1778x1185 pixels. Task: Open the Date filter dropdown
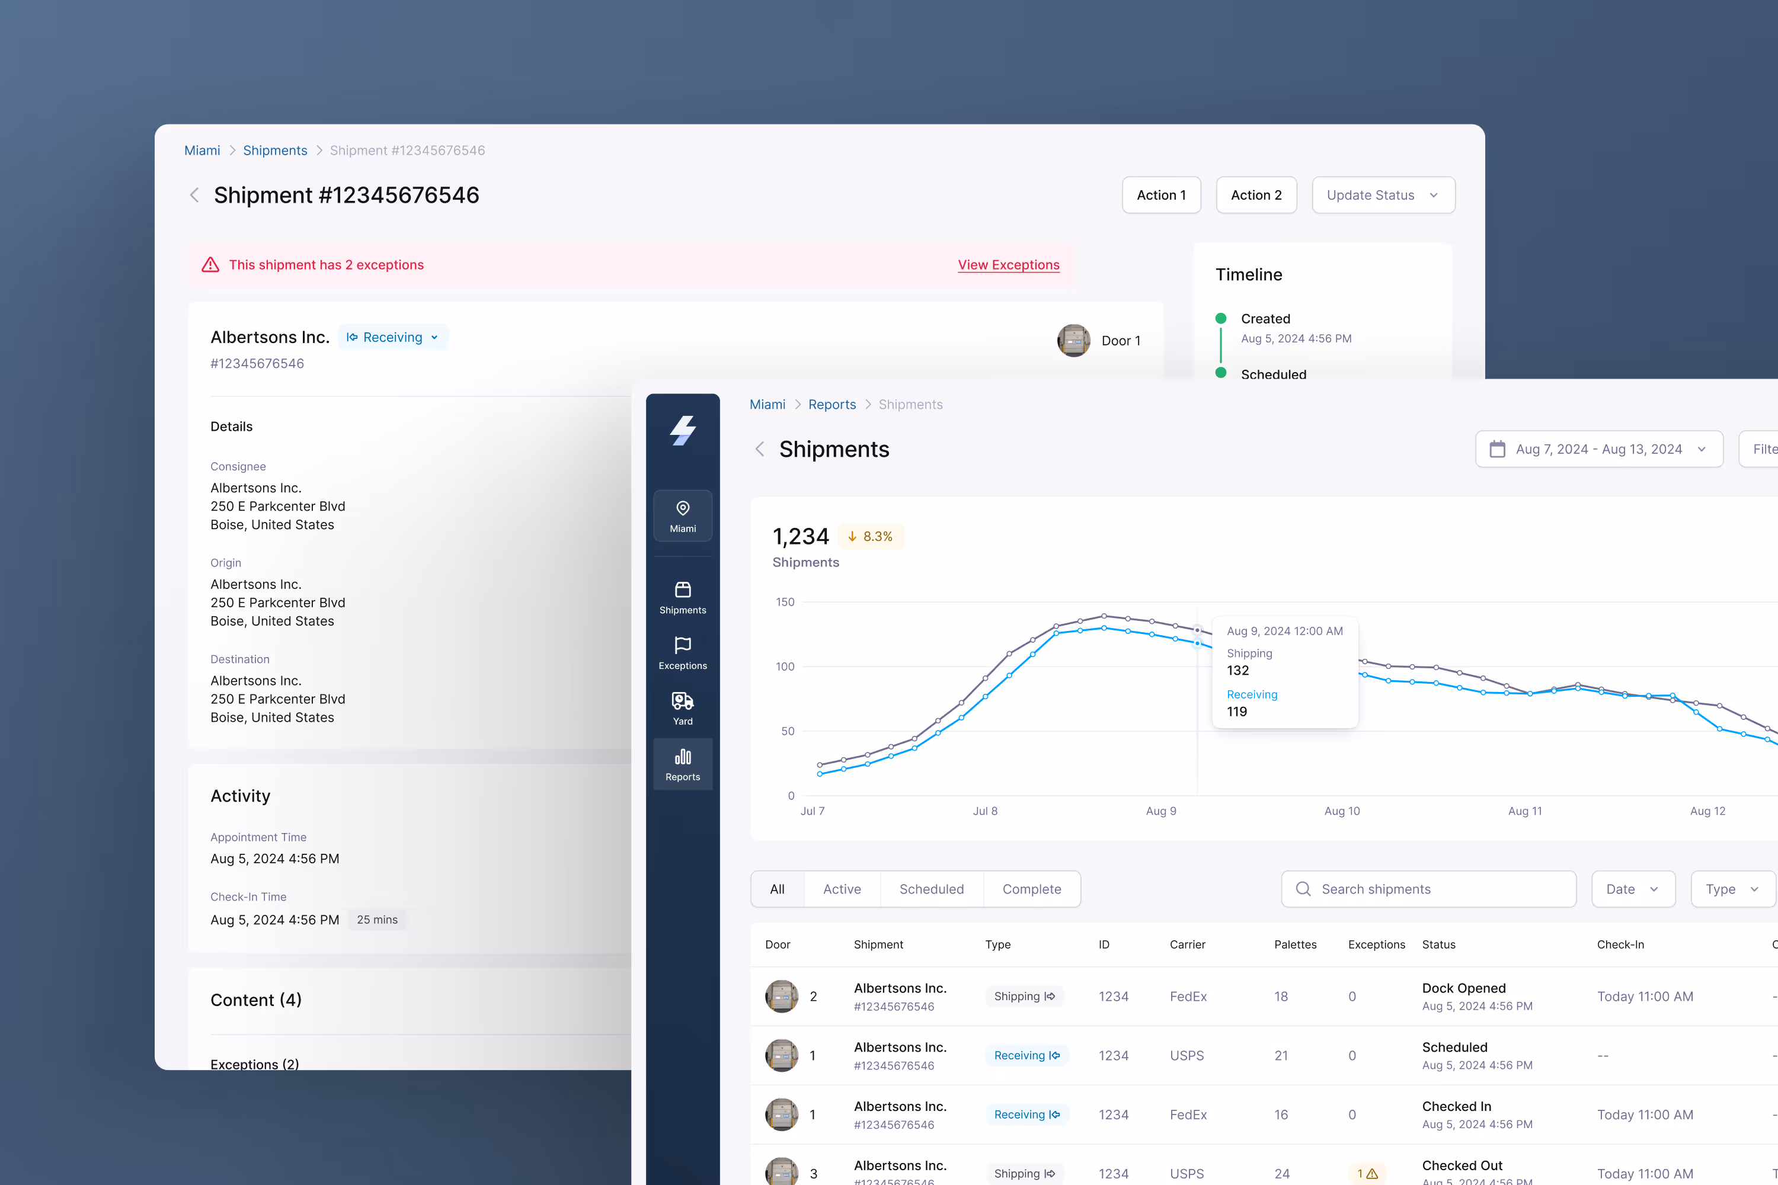click(x=1632, y=889)
